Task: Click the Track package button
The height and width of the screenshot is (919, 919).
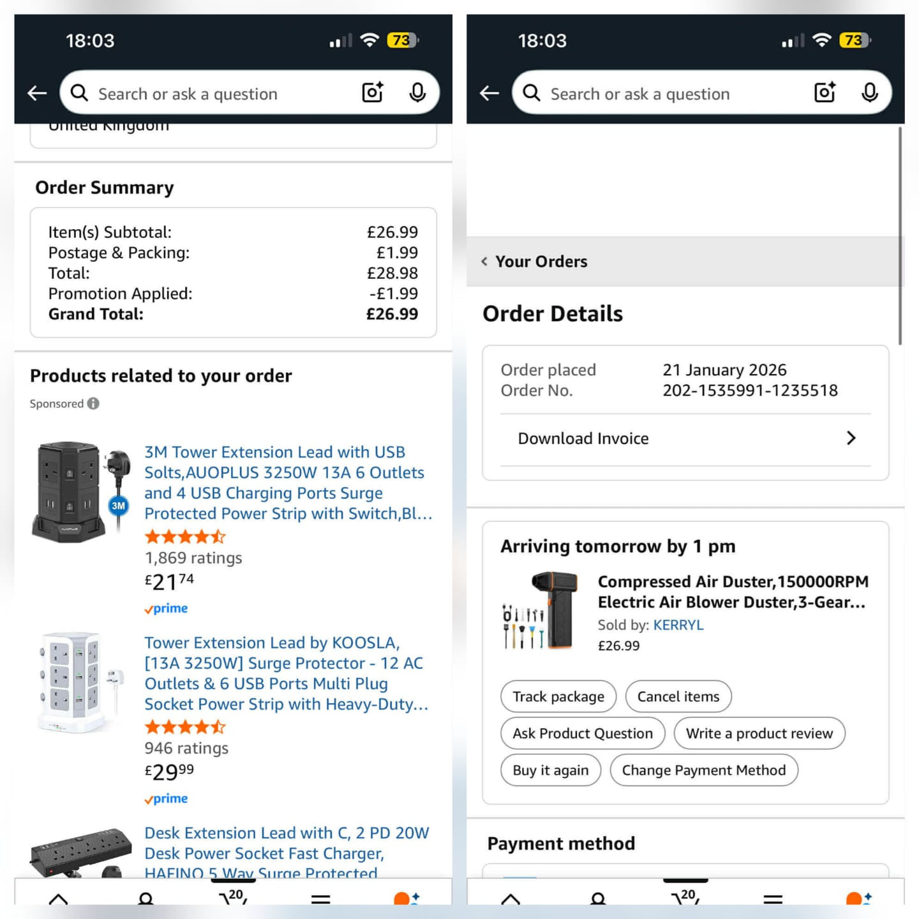Action: click(558, 696)
